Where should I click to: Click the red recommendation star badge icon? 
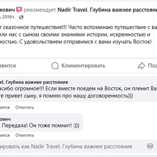19,10
